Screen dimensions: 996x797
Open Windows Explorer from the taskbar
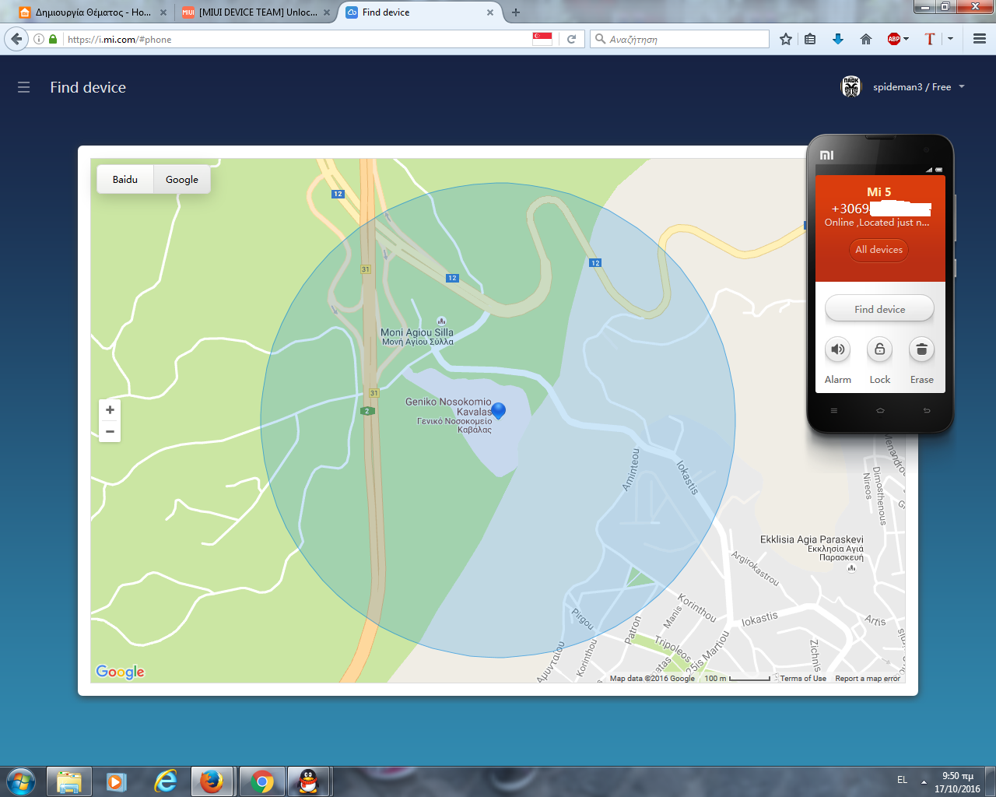[69, 781]
